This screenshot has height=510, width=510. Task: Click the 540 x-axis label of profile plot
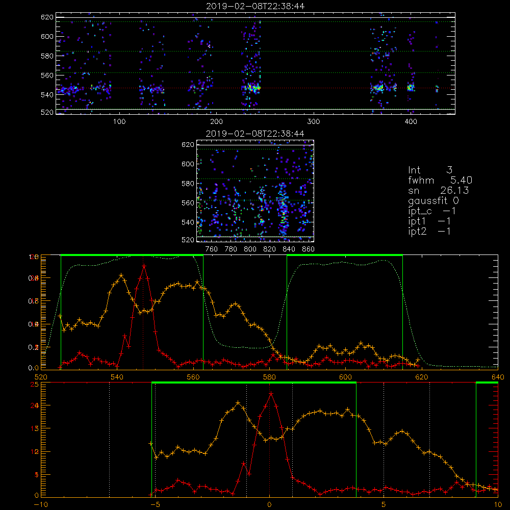point(117,377)
